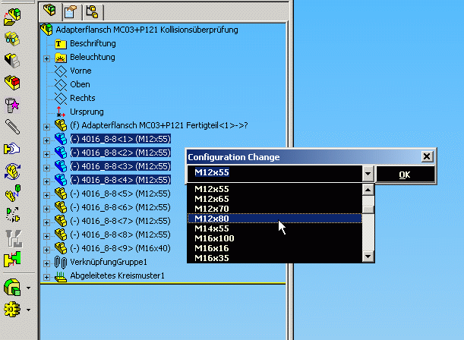Viewport: 464px width, 340px height.
Task: Expand the 4016_8-8<1> component node
Action: [x=46, y=140]
